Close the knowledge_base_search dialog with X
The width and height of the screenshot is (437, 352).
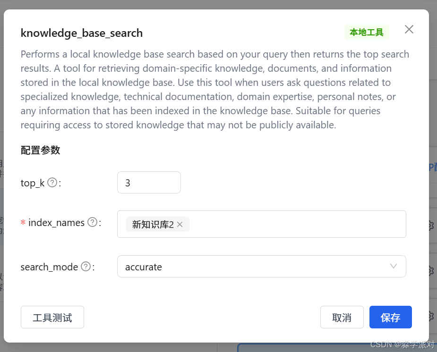(409, 29)
